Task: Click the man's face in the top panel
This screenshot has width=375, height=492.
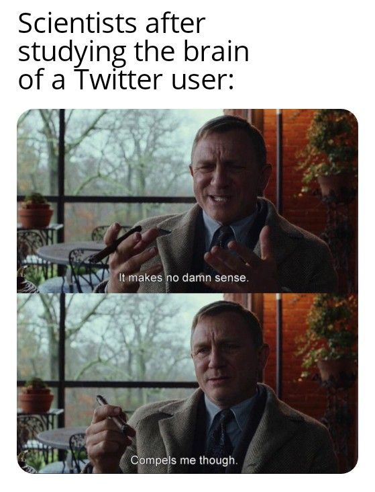Action: point(228,174)
